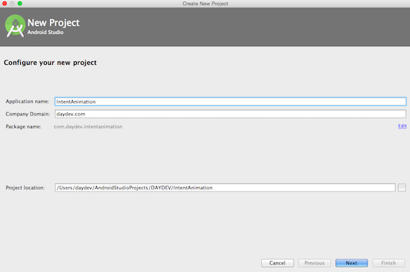410x272 pixels.
Task: Click the "Create New Project" title bar
Action: pyautogui.click(x=205, y=4)
